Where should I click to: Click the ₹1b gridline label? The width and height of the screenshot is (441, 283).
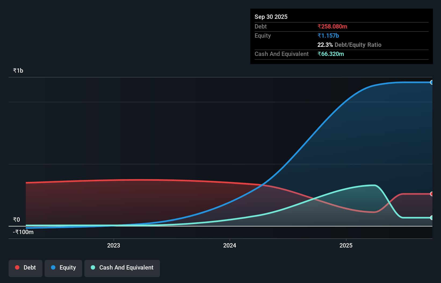[x=18, y=70]
